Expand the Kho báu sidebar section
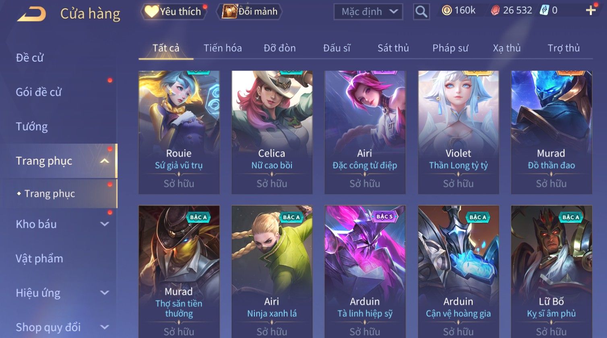 pos(105,224)
